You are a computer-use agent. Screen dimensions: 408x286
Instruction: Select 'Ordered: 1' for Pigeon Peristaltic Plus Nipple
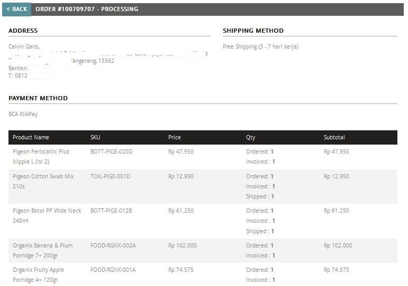260,151
